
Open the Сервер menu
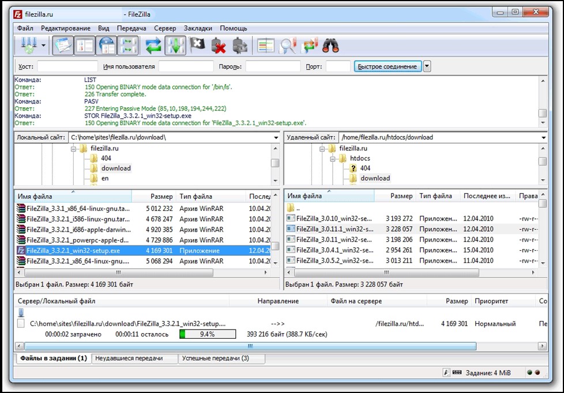[165, 28]
